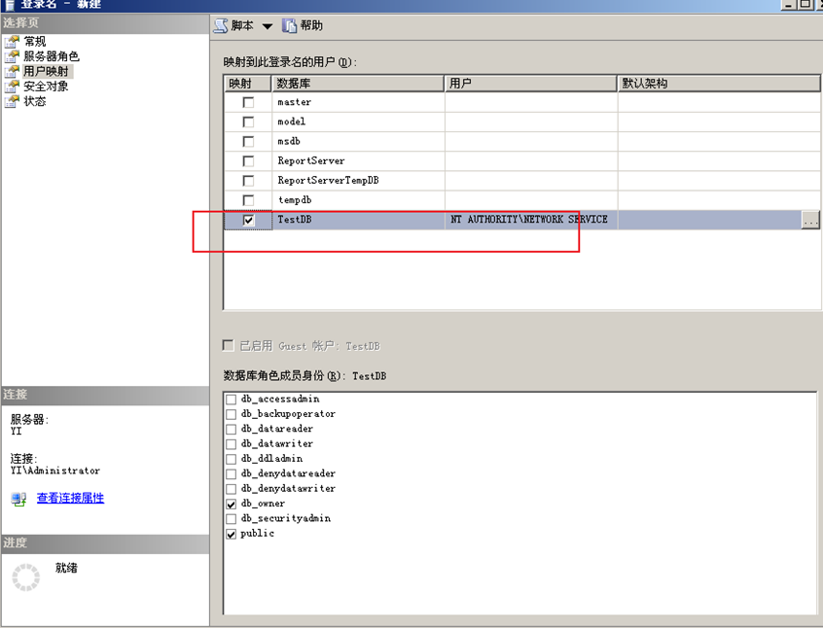Click the 脚本 (Script) scroll icon
Viewport: 823px width, 628px height.
pos(222,25)
